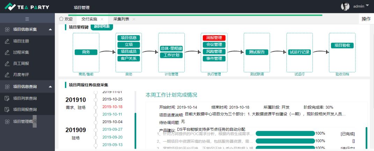Click the 月度考评 pencil icon
374x151 pixels.
(x=7, y=75)
